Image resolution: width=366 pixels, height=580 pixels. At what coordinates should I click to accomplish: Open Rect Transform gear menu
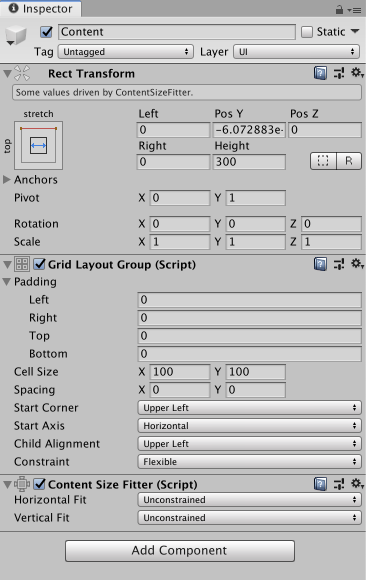point(357,73)
